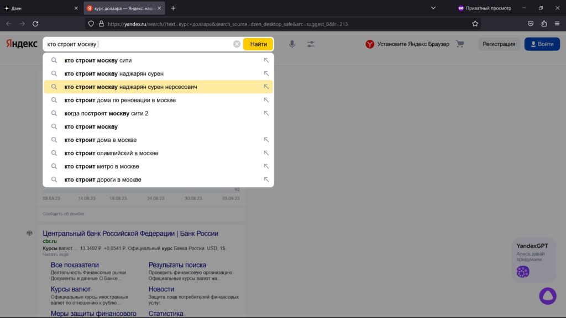Open tracking protection shield icon
The height and width of the screenshot is (318, 566).
click(91, 24)
